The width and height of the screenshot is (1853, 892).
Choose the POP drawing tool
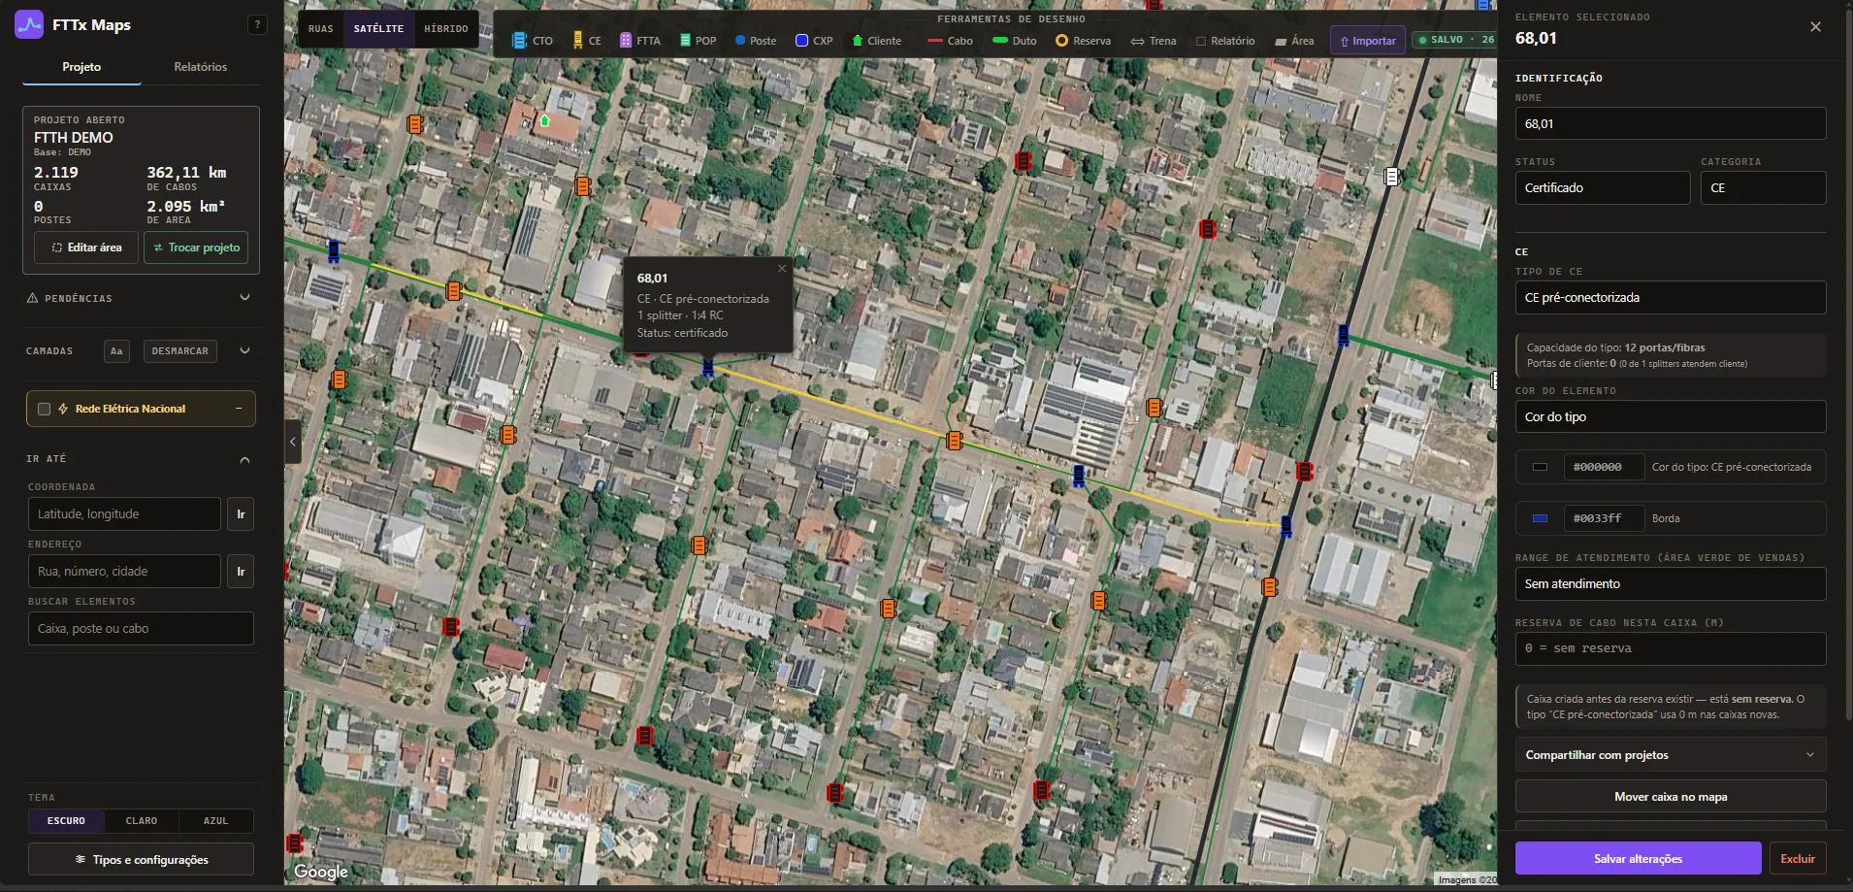pos(699,41)
